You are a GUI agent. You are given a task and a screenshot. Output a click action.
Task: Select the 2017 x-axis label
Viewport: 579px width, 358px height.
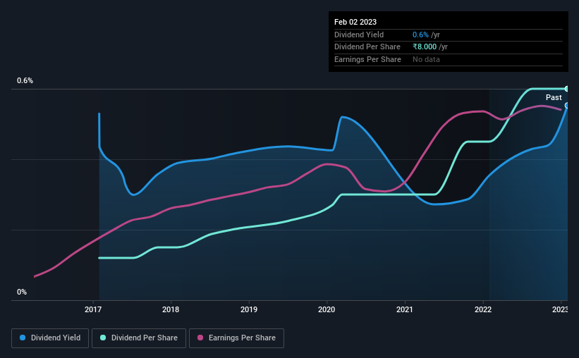(x=93, y=309)
